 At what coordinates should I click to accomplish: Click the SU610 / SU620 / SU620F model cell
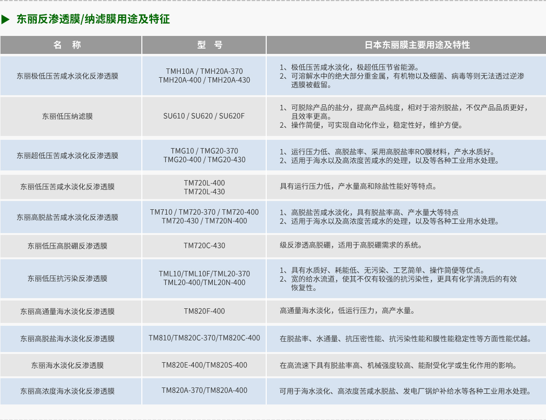(x=204, y=116)
